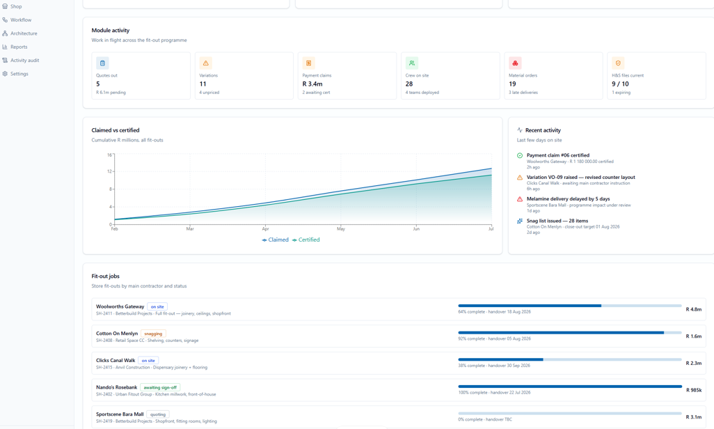
Task: Click the 'R 2.3m' job value
Action: tap(694, 364)
